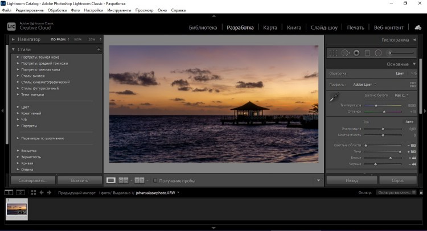Viewport: 427px width, 231px height.
Task: Open the Редактирование menu
Action: [x=30, y=10]
